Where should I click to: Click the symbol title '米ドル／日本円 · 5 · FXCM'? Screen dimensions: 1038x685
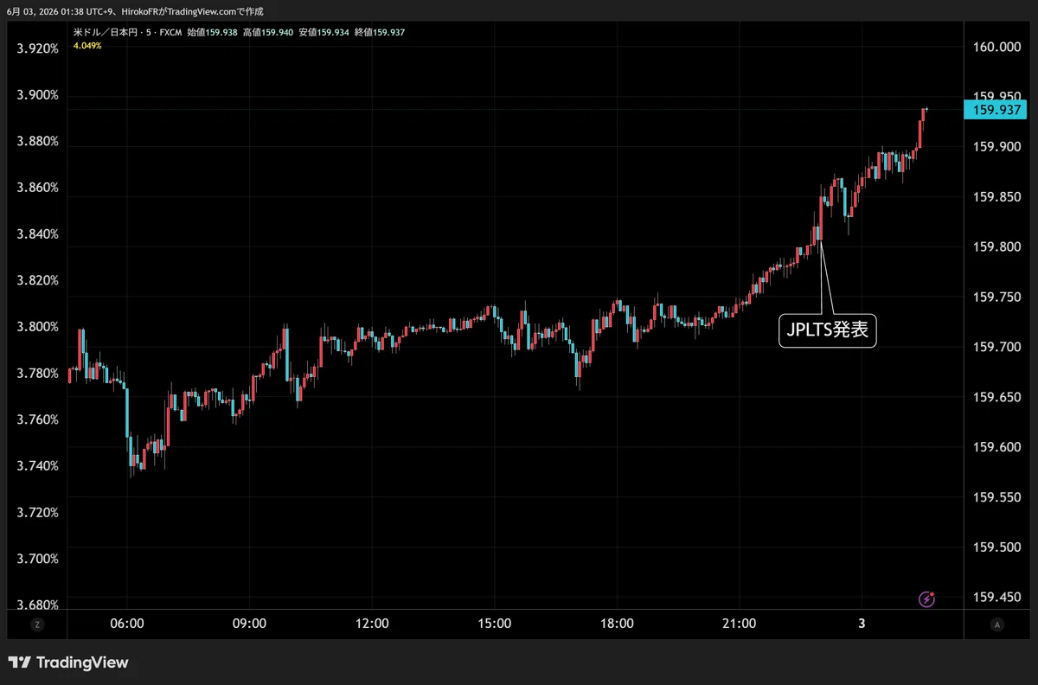pyautogui.click(x=128, y=32)
